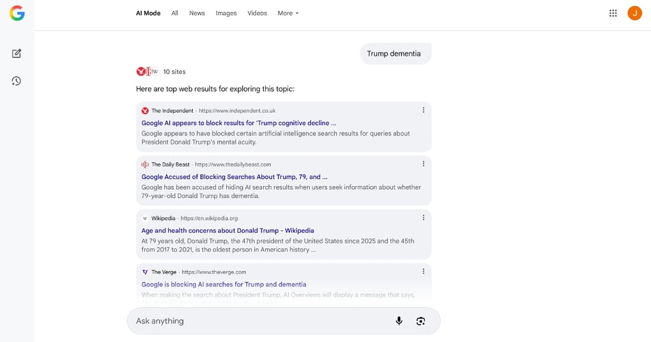
Task: Open AI Mode history
Action: tap(17, 81)
